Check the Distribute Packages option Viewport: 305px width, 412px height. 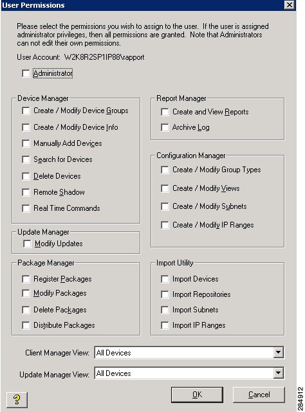(26, 325)
